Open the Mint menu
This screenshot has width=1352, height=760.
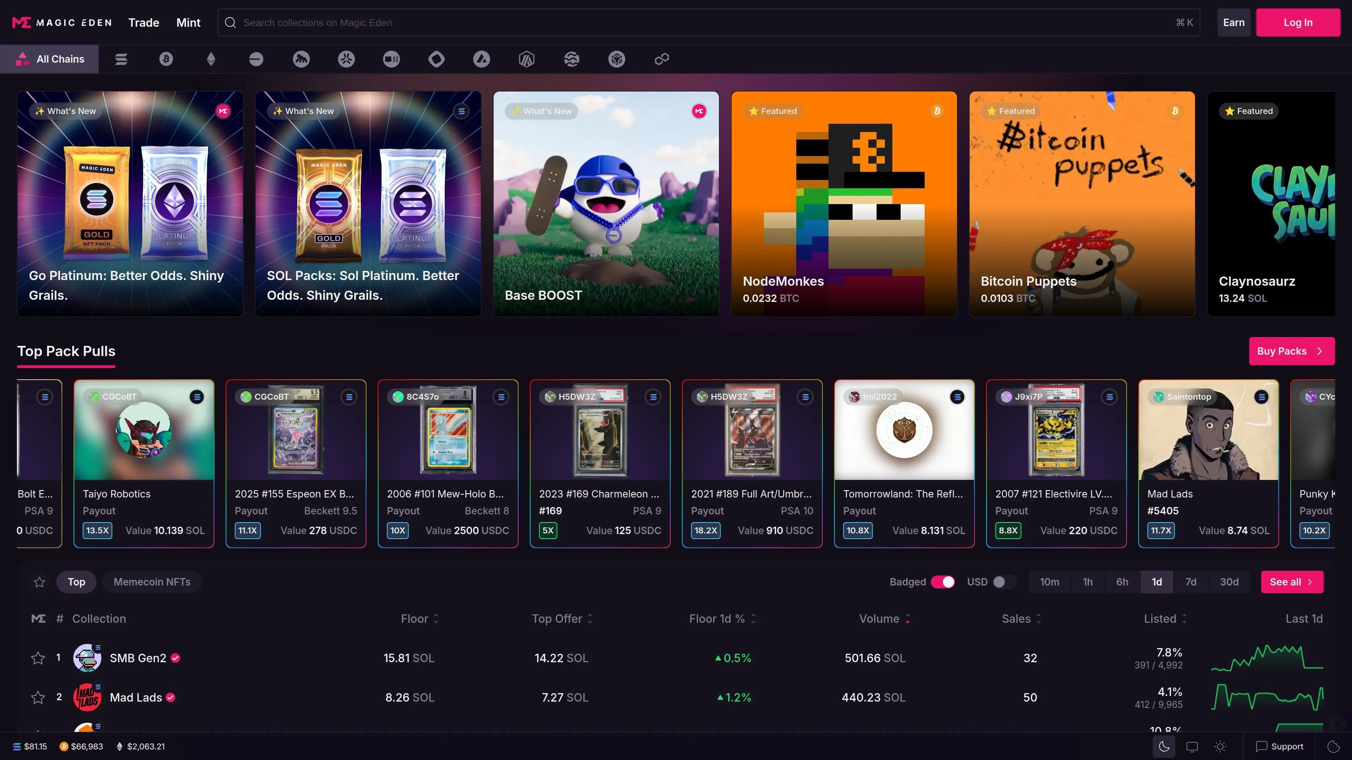click(x=188, y=23)
